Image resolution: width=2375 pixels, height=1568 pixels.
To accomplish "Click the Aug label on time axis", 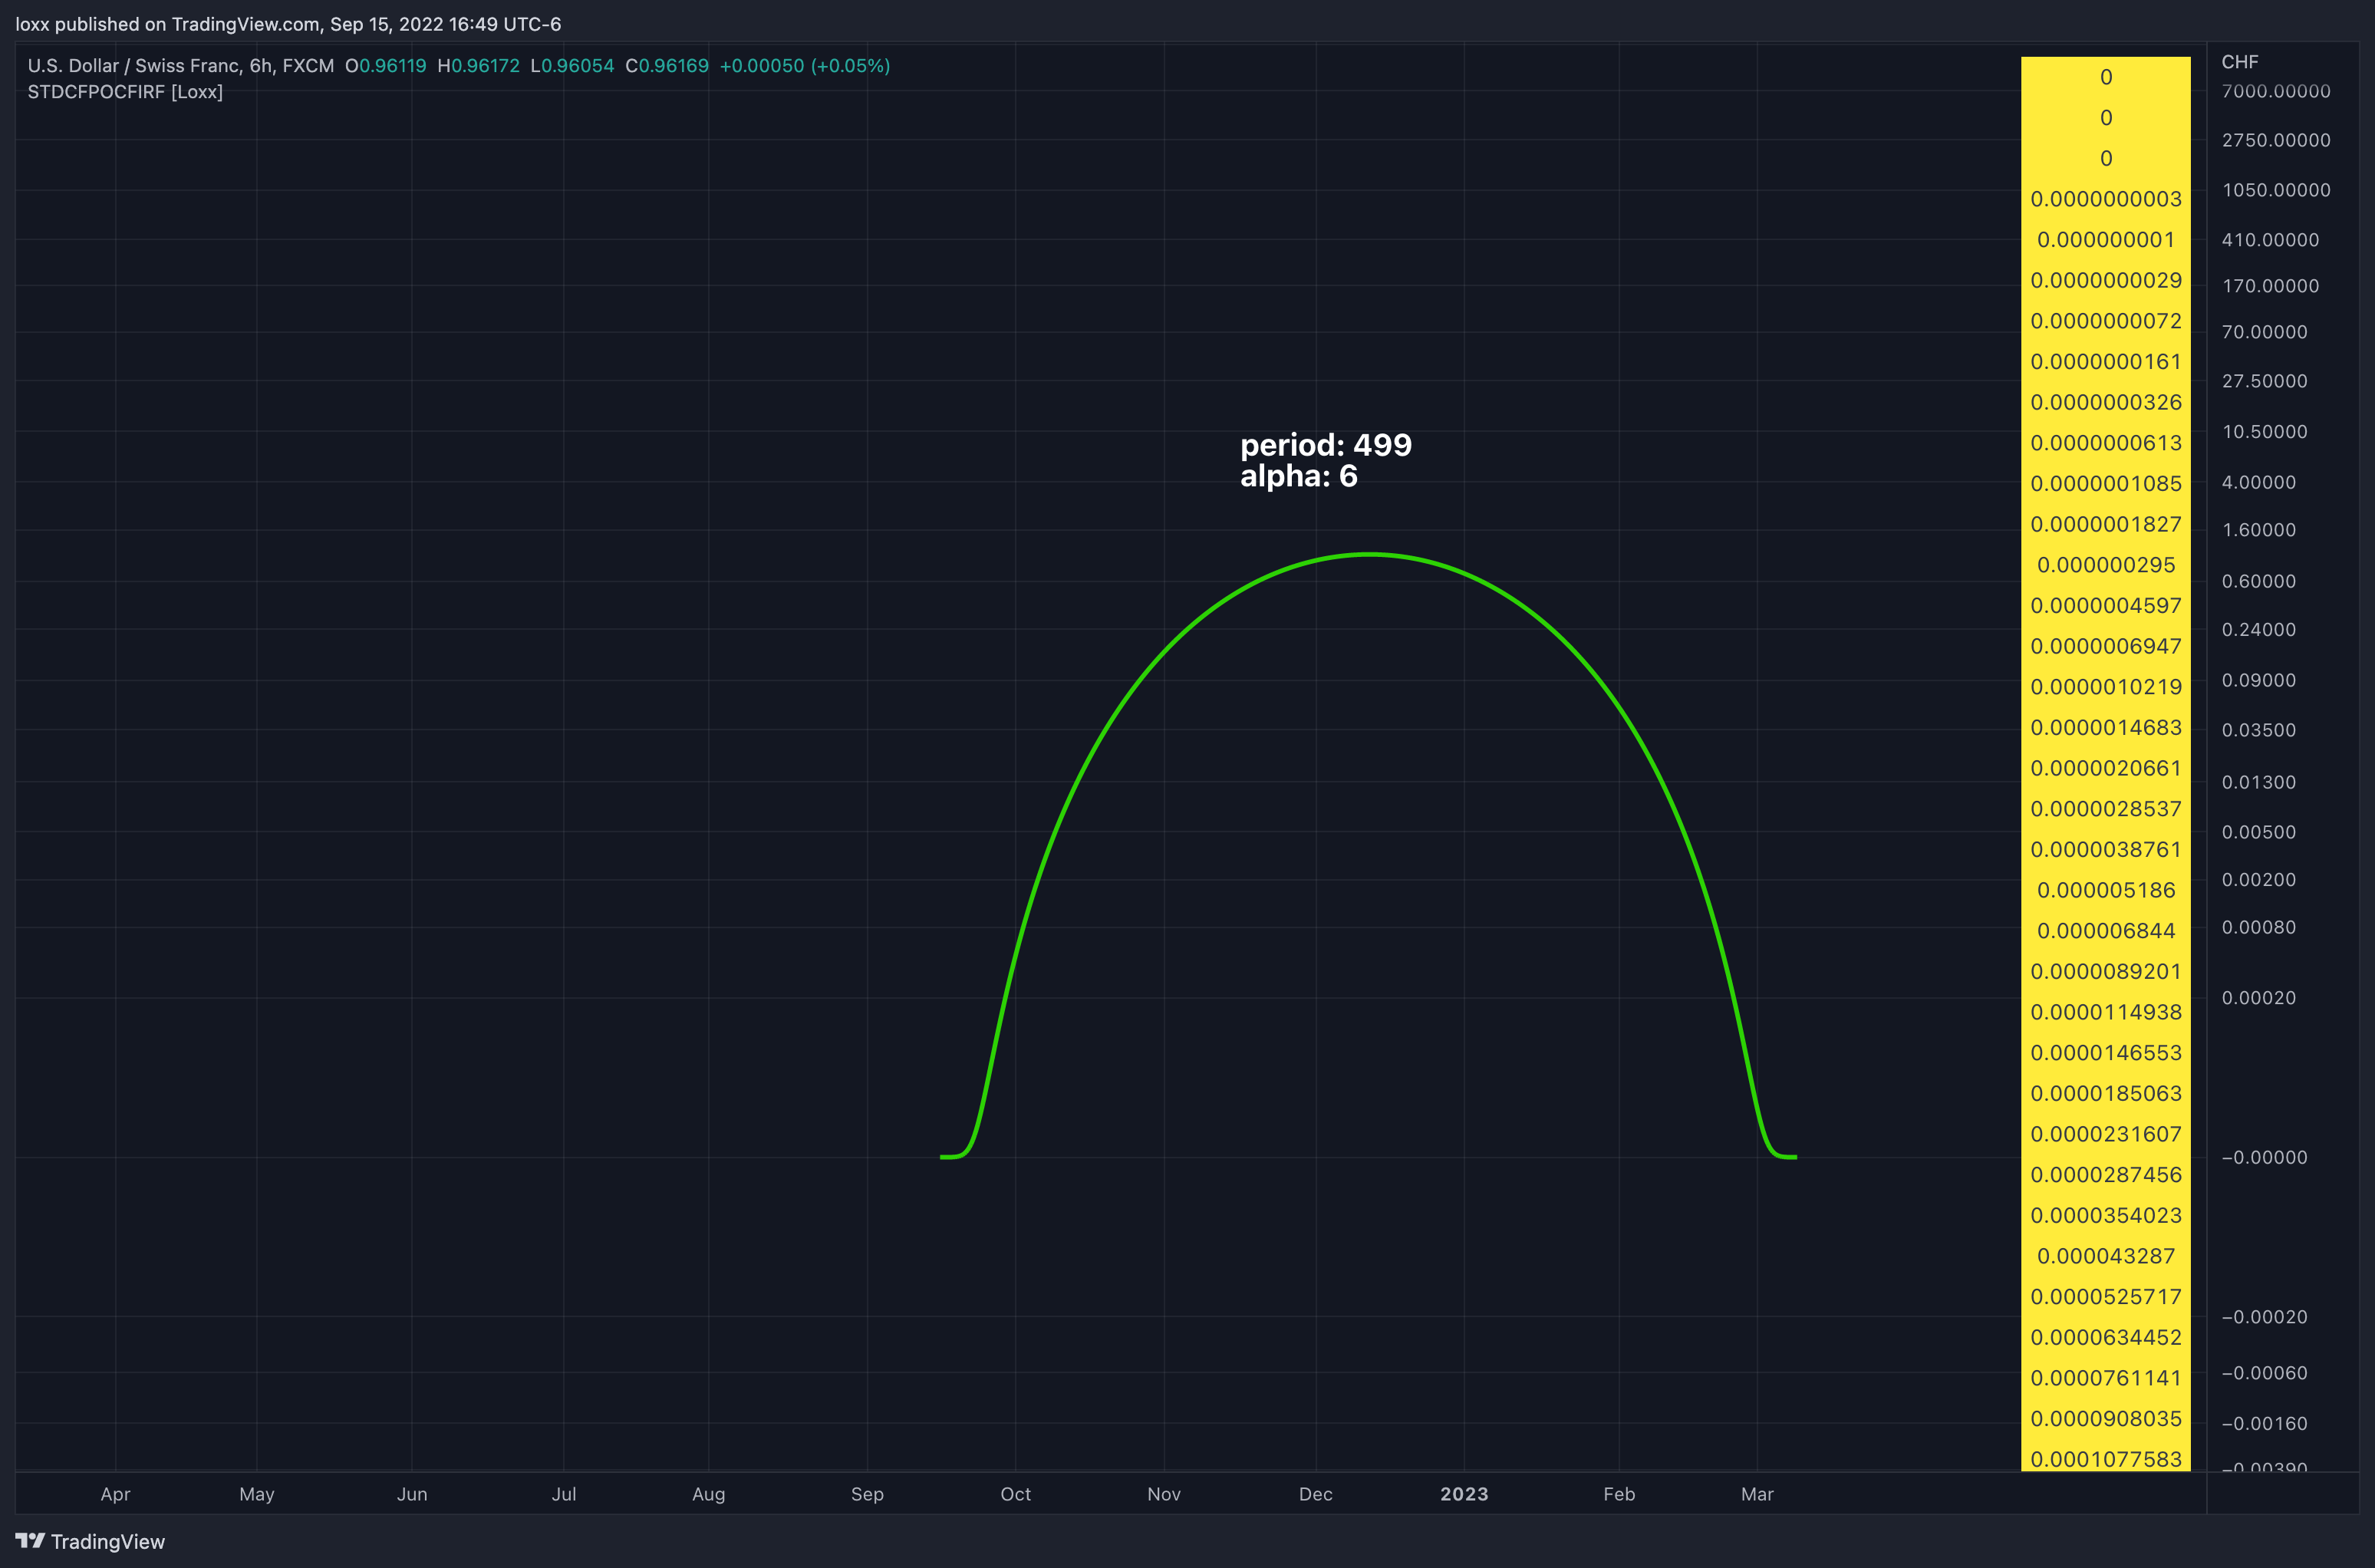I will tap(709, 1494).
